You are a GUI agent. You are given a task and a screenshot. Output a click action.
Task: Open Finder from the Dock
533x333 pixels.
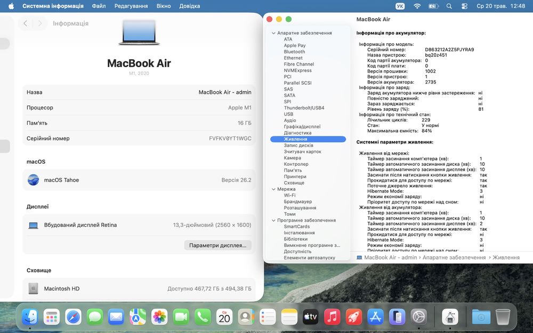click(29, 317)
